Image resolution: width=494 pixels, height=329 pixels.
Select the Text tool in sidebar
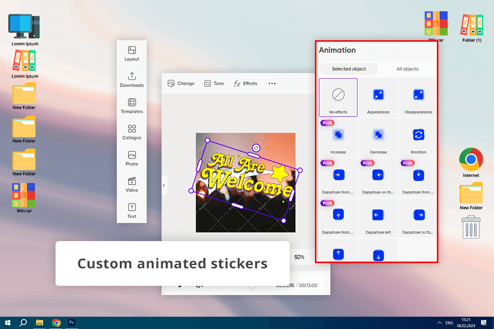[132, 211]
